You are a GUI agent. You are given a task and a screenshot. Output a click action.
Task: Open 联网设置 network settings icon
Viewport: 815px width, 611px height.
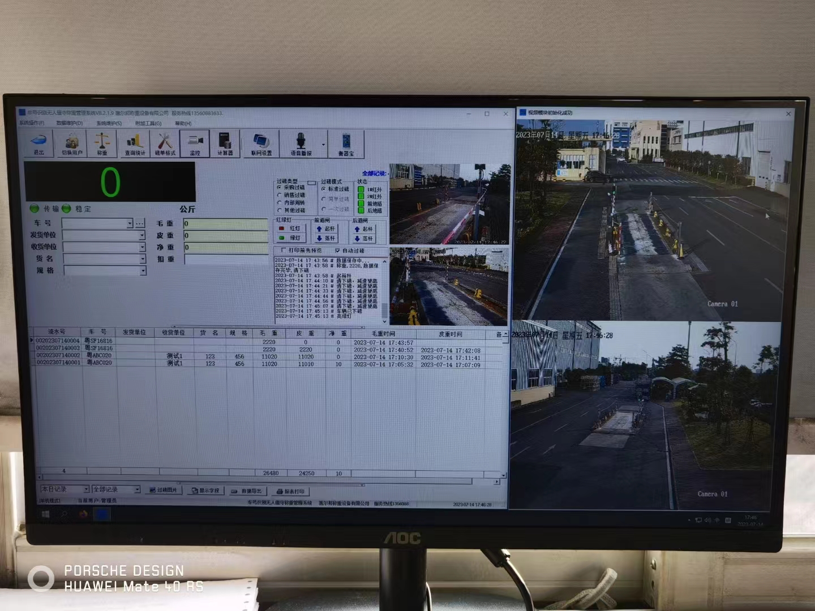261,144
